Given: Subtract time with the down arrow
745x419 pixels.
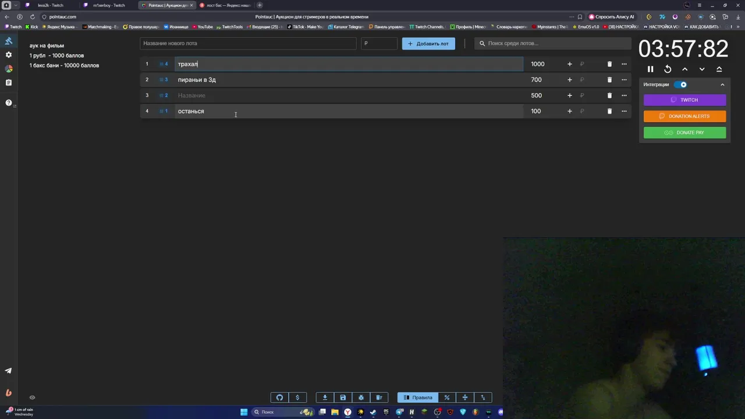Looking at the screenshot, I should [x=702, y=69].
